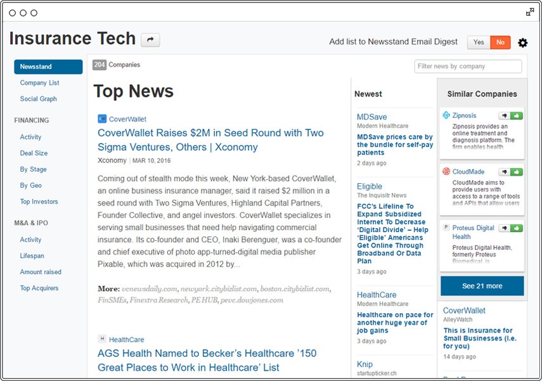Viewport: 542px width, 381px height.
Task: Open the Lifespan report
Action: click(32, 256)
